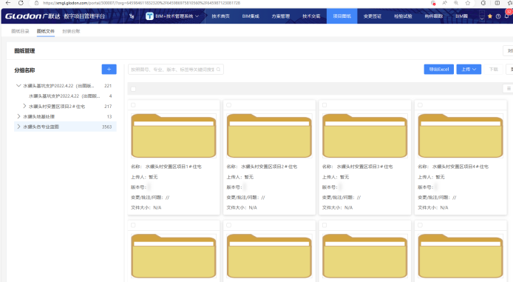Click the org switch icon beside platform title
513x282 pixels.
click(132, 16)
